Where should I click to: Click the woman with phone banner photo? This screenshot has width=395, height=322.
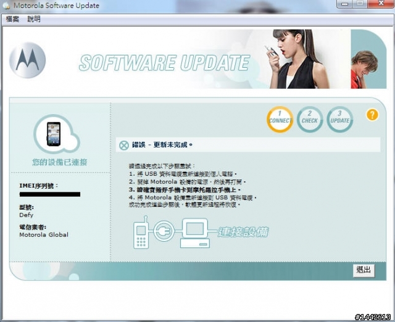coord(296,59)
